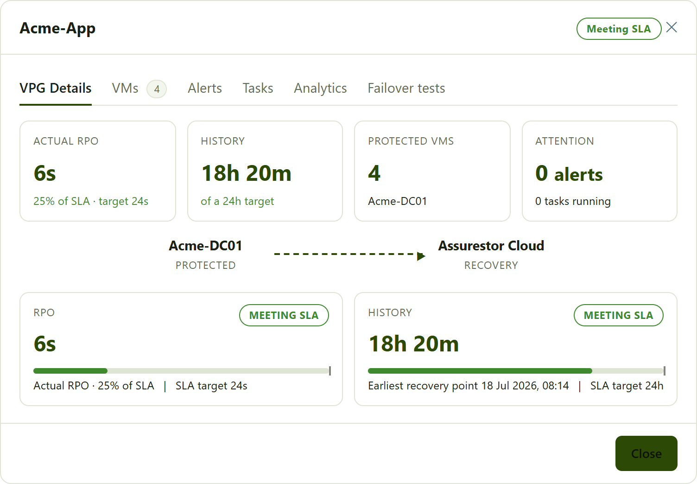The height and width of the screenshot is (484, 697).
Task: Click the "0 tasks running" text
Action: point(573,201)
